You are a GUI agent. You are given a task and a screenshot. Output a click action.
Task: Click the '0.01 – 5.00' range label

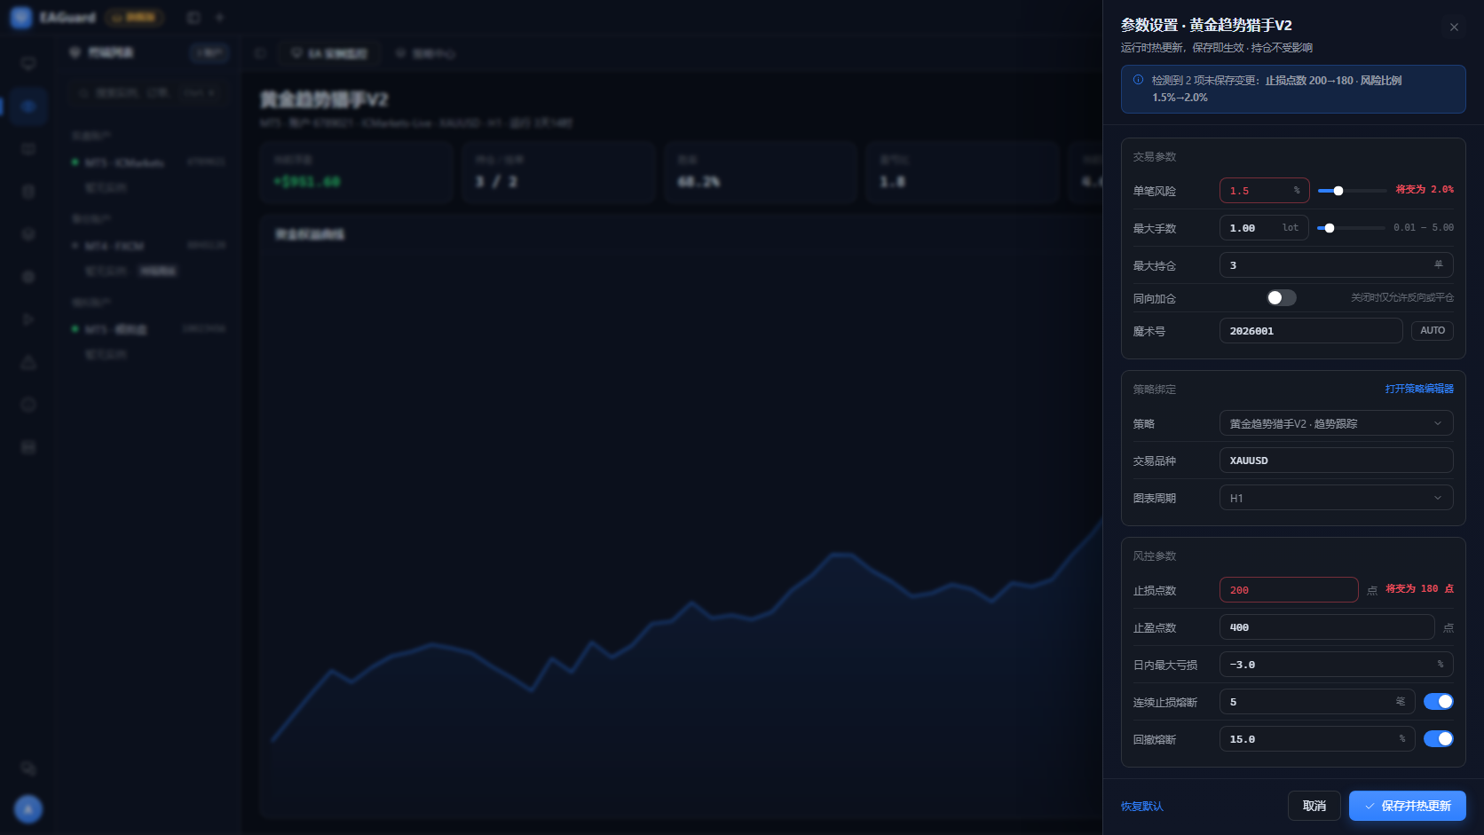point(1424,228)
